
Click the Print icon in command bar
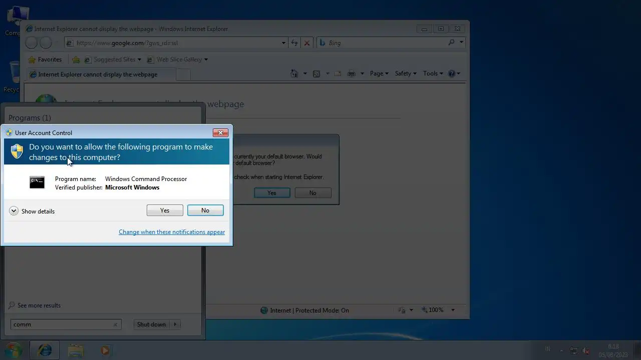[x=352, y=73]
